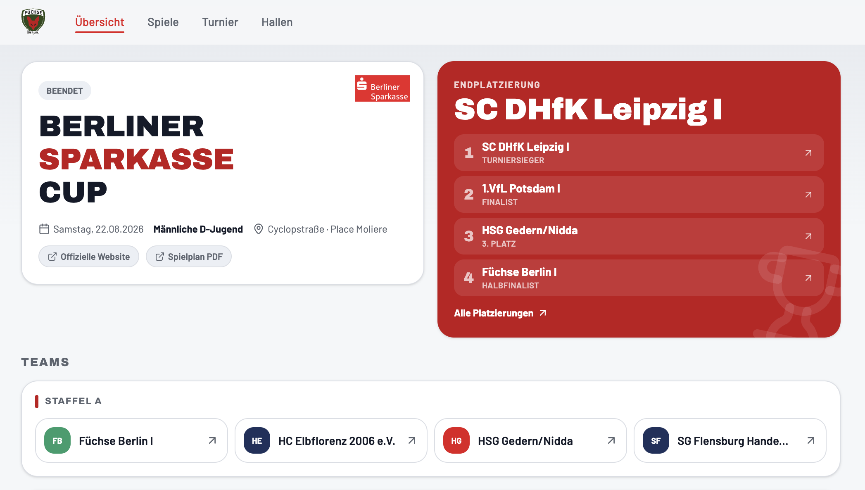
Task: Open 1.VfL Potsdam I arrow icon
Action: [x=808, y=195]
